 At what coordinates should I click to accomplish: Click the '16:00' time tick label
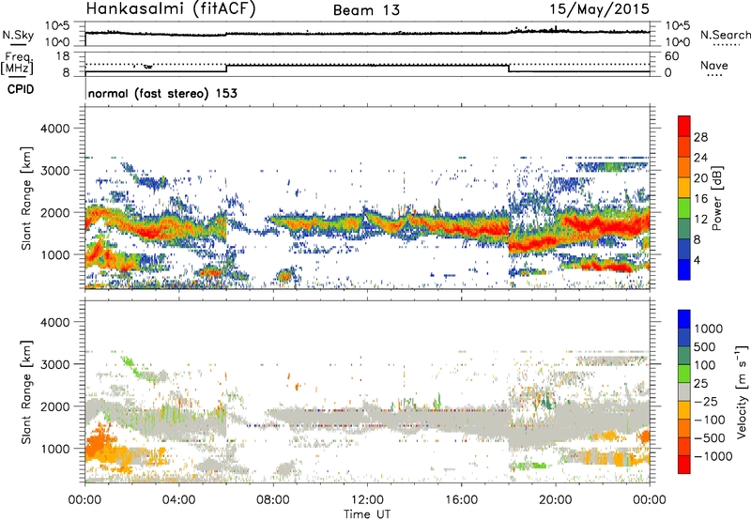tap(461, 500)
